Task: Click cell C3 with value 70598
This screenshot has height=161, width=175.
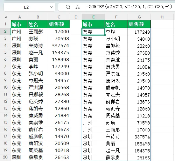Action: (x=59, y=39)
